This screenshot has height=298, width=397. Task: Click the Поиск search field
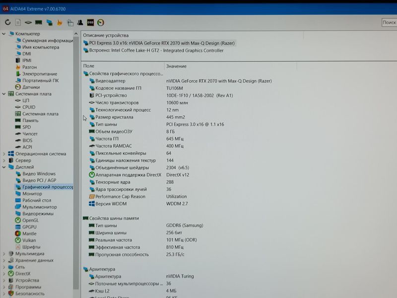coord(389,22)
